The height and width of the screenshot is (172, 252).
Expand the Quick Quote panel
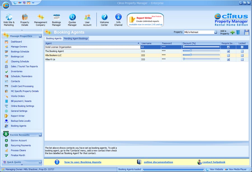(40, 162)
